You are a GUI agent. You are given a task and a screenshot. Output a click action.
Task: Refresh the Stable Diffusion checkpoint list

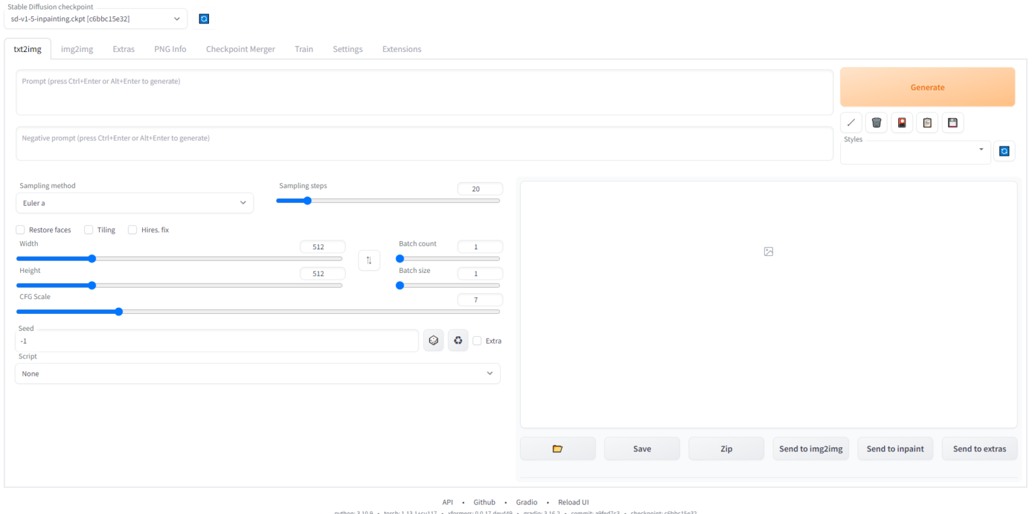204,18
